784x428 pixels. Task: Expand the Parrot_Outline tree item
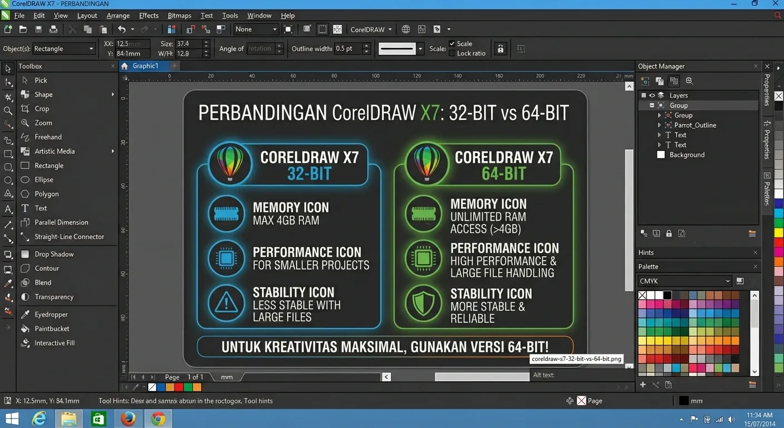pos(660,125)
